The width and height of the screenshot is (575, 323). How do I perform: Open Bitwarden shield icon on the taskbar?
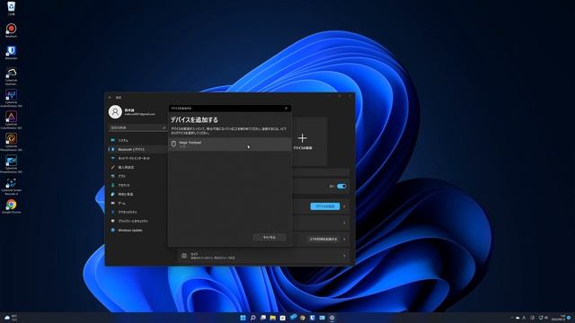pyautogui.click(x=313, y=318)
